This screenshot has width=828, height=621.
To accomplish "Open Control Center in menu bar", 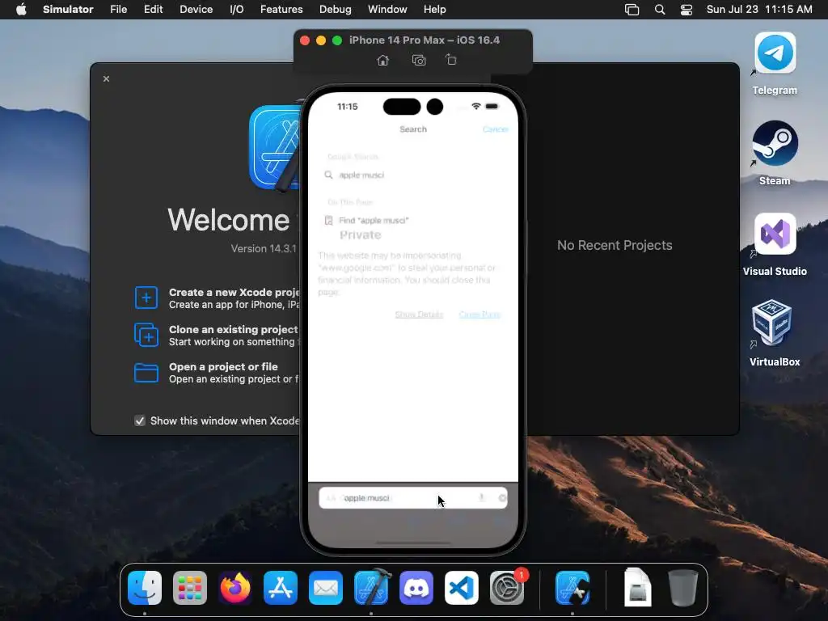I will click(x=686, y=10).
